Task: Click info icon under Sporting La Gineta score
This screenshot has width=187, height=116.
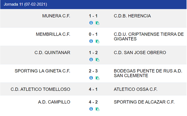Action: coord(91,78)
